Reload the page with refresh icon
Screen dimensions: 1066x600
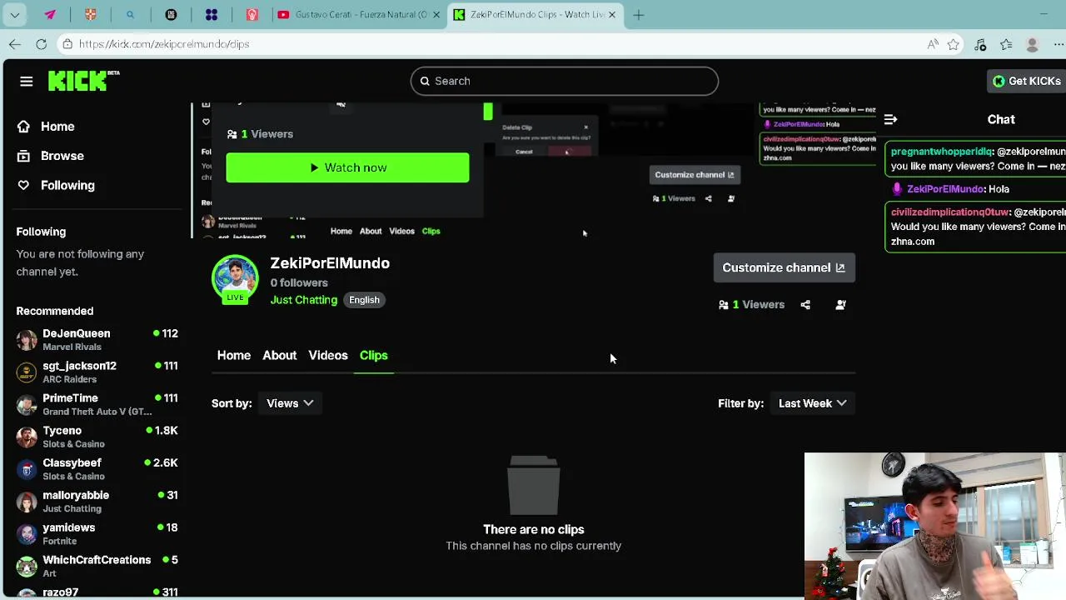pos(41,44)
